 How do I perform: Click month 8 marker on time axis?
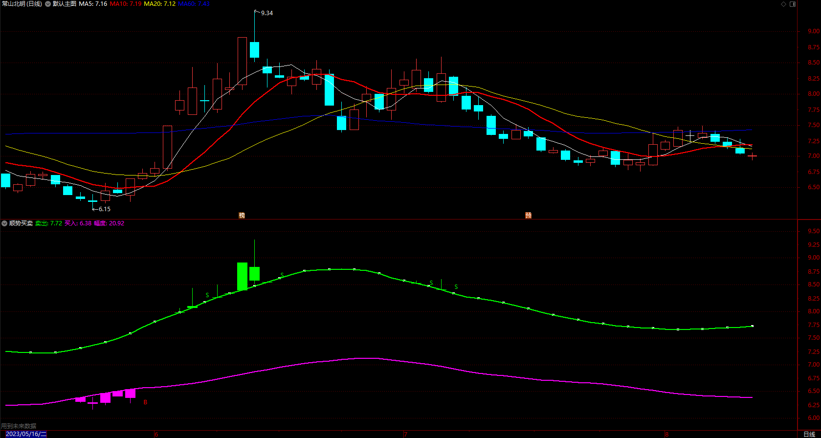click(x=666, y=434)
